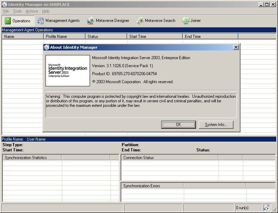The image size is (278, 213).
Task: Click the Metaverse Search toolbar label
Action: tap(160, 21)
